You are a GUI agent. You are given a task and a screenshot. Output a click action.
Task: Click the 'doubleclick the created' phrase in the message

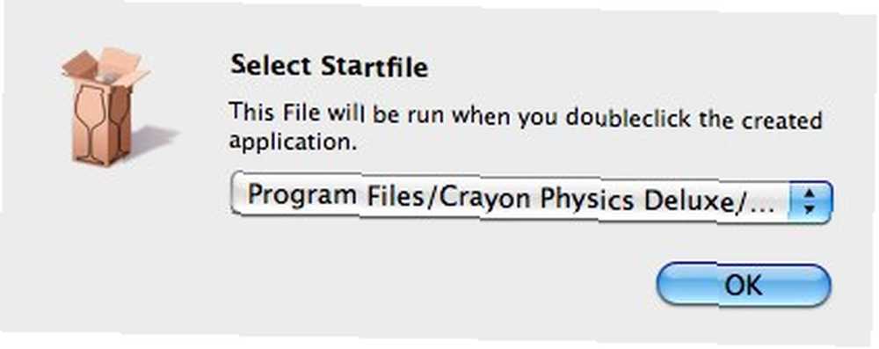click(x=693, y=119)
